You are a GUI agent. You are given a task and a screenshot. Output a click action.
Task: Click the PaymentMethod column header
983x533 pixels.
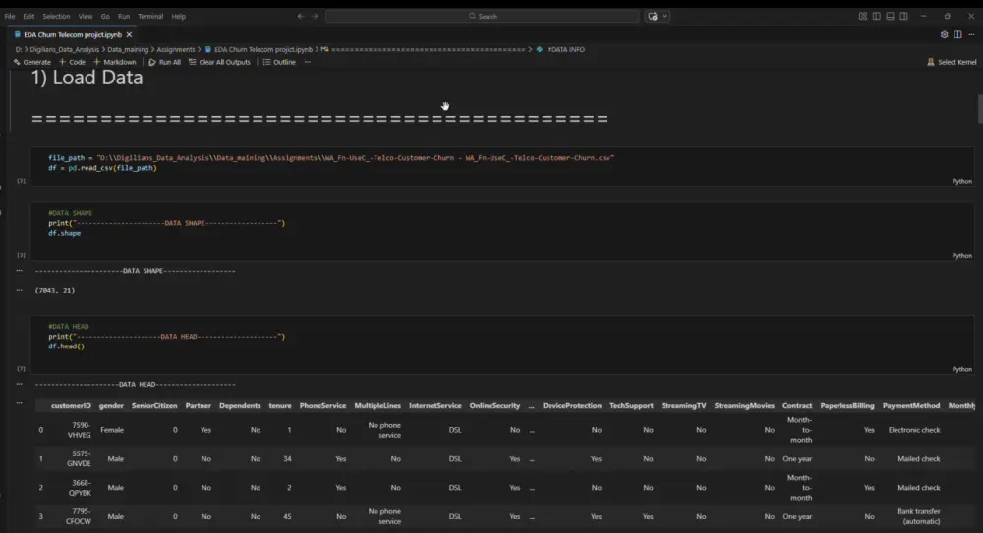click(x=911, y=405)
